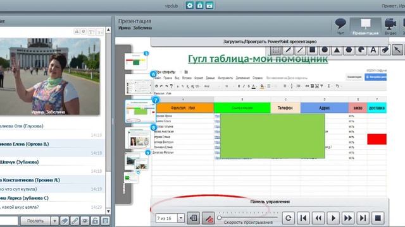Viewport: 405px width, 227px height.
Task: Select the thin line drawing tool
Action: (x=300, y=50)
